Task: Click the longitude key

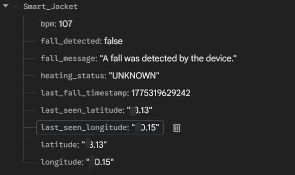Action: tap(61, 162)
